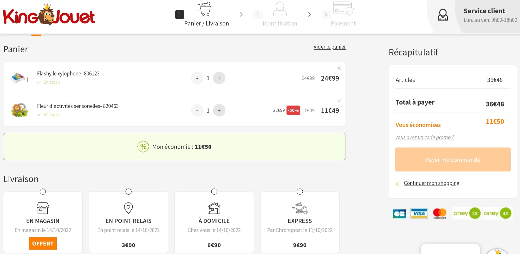Click the Identification person icon
Viewport: 520px width, 254px height.
(x=280, y=9)
